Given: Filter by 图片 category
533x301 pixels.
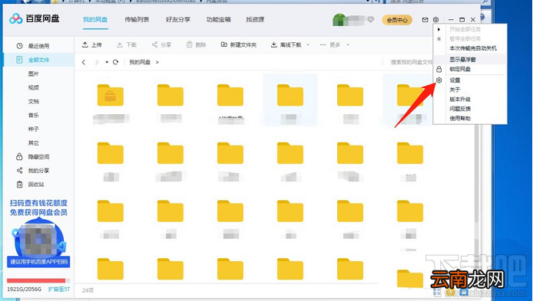Looking at the screenshot, I should pos(33,74).
